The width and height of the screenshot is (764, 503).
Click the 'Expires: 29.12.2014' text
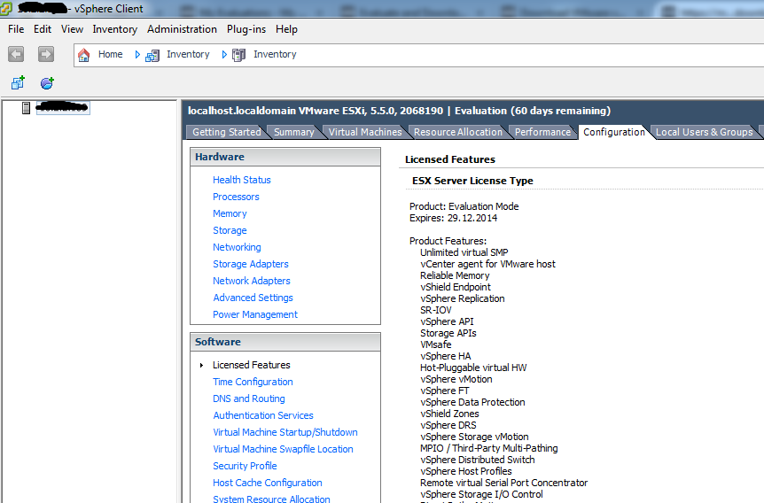click(x=453, y=218)
